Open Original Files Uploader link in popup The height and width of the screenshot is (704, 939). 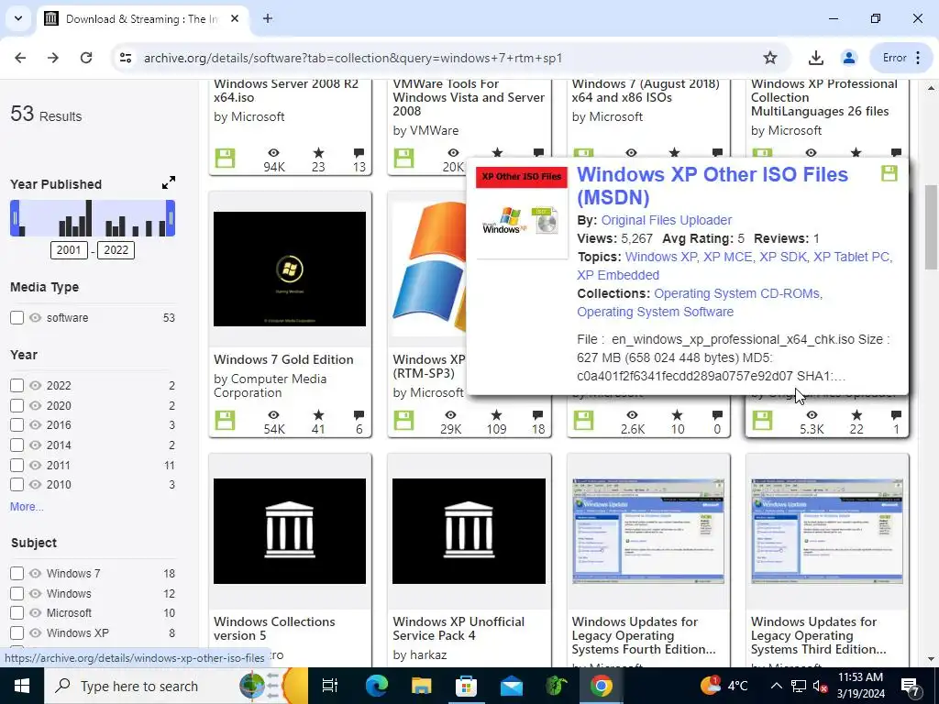667,220
